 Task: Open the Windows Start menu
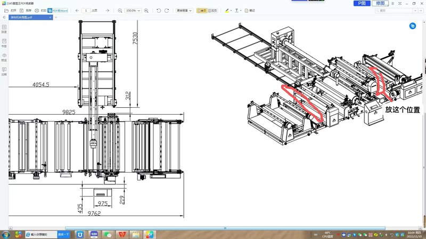6,234
